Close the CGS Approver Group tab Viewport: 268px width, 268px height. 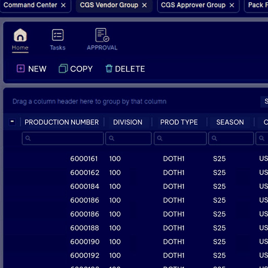click(232, 5)
